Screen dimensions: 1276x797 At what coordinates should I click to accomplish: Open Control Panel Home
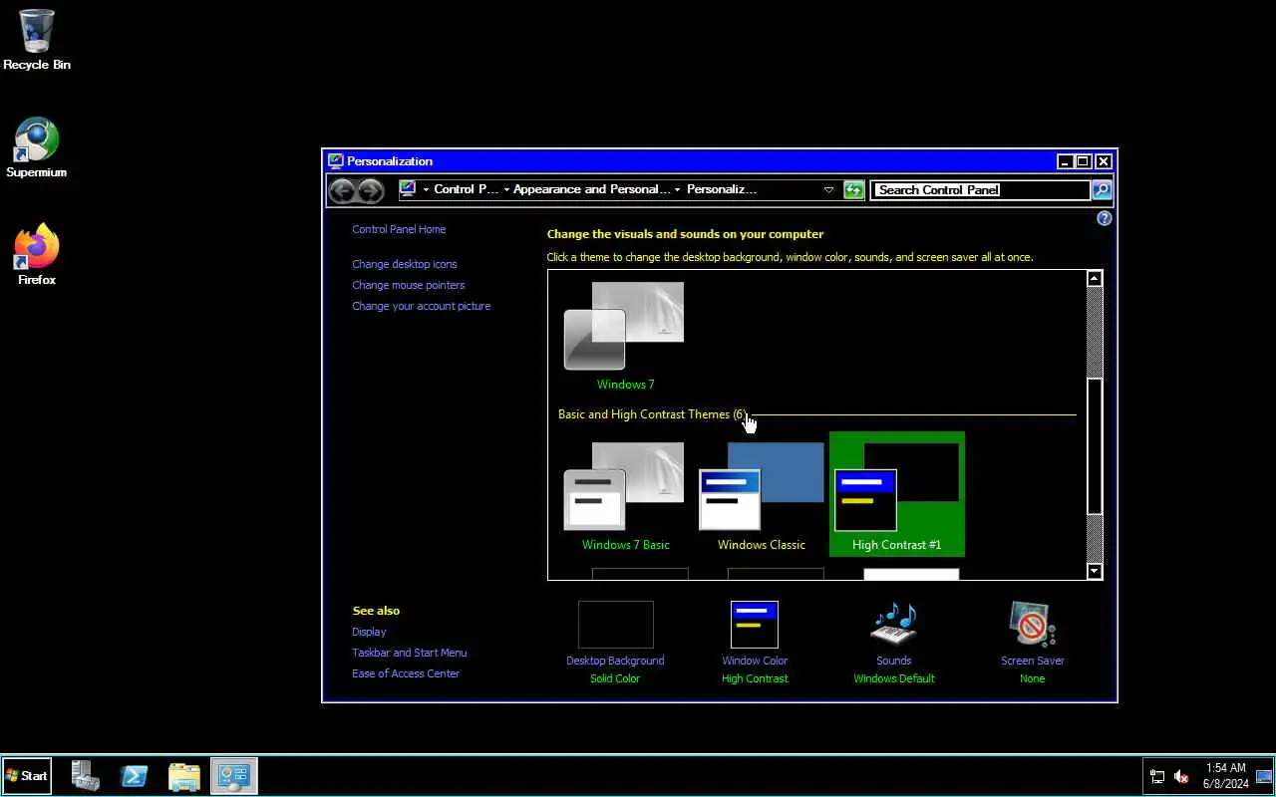pos(399,229)
